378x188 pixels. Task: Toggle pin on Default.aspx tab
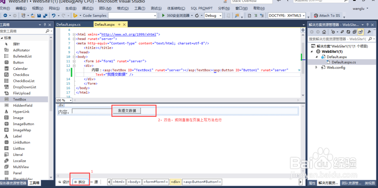tap(119, 25)
